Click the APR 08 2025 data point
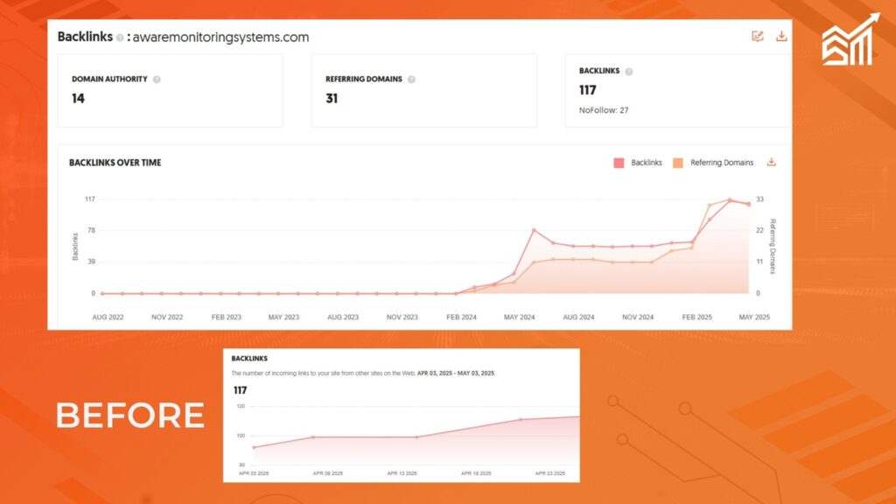 314,437
